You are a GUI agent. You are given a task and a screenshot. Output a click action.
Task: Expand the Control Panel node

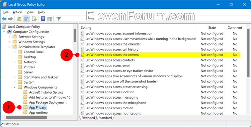(15, 52)
